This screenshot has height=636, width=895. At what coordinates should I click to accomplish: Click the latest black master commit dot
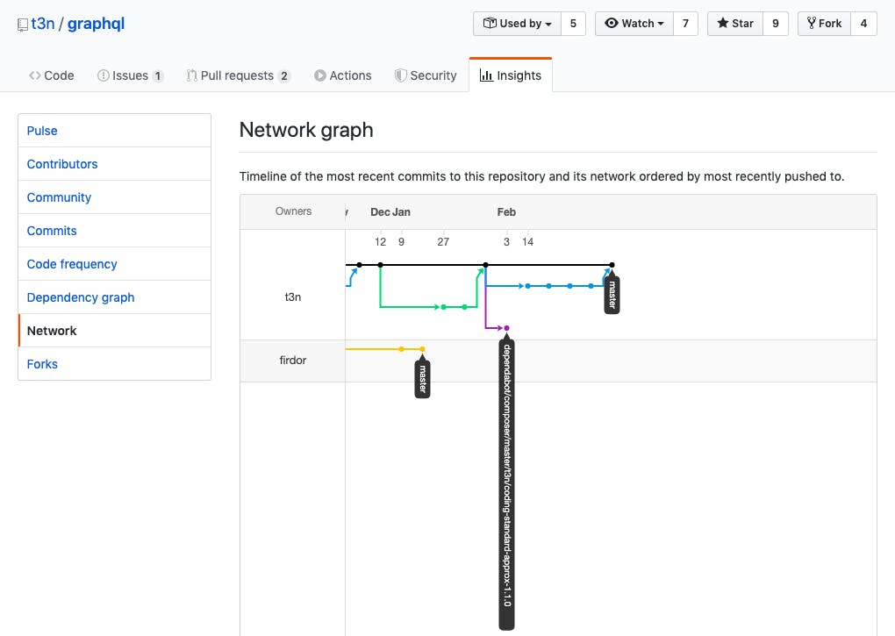(612, 265)
